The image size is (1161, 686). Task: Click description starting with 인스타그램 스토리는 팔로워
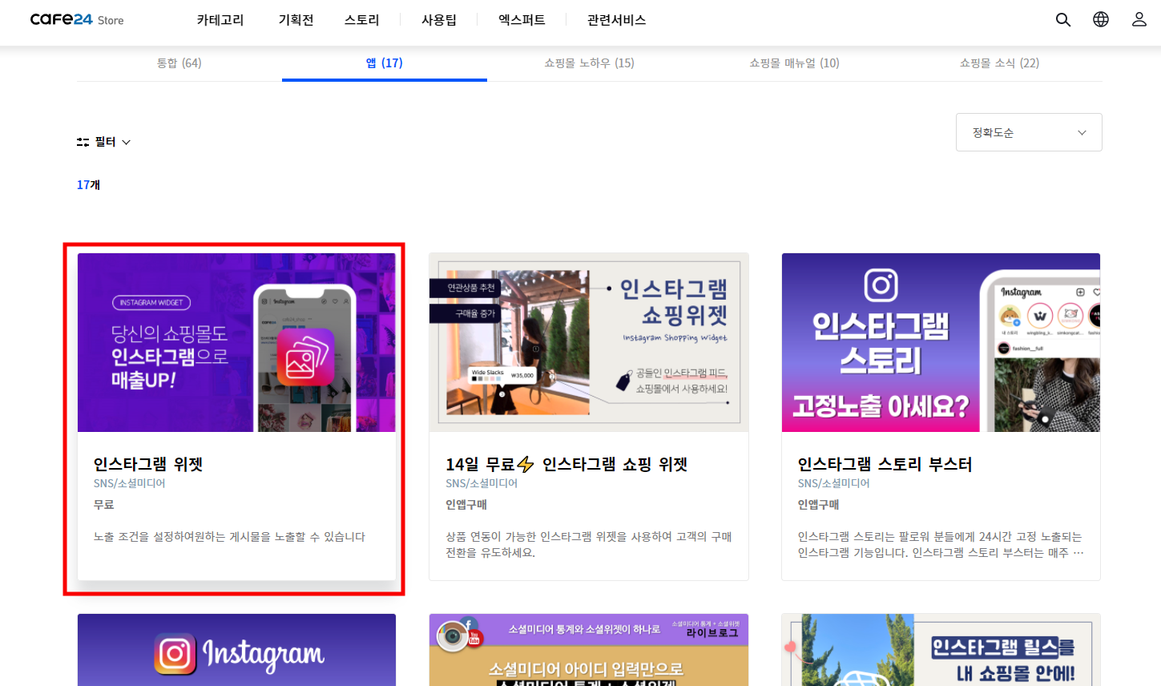pyautogui.click(x=941, y=545)
